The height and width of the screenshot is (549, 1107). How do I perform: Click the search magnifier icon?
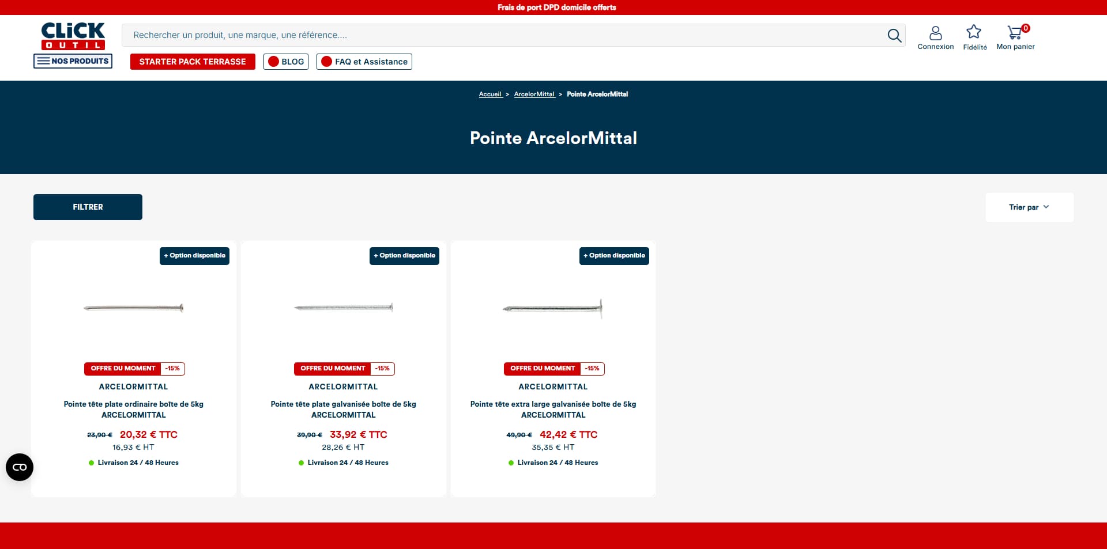(894, 36)
